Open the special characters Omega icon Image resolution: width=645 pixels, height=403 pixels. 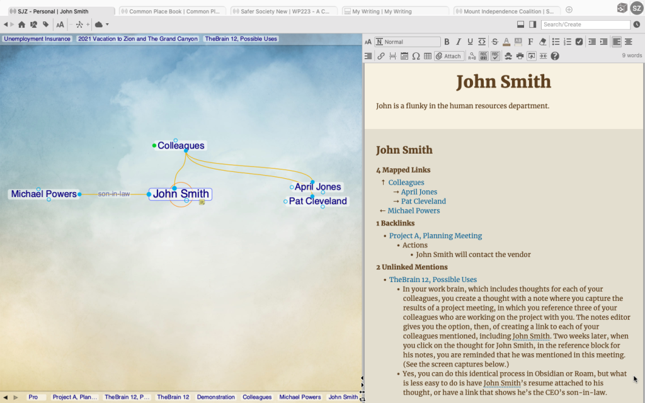click(416, 56)
